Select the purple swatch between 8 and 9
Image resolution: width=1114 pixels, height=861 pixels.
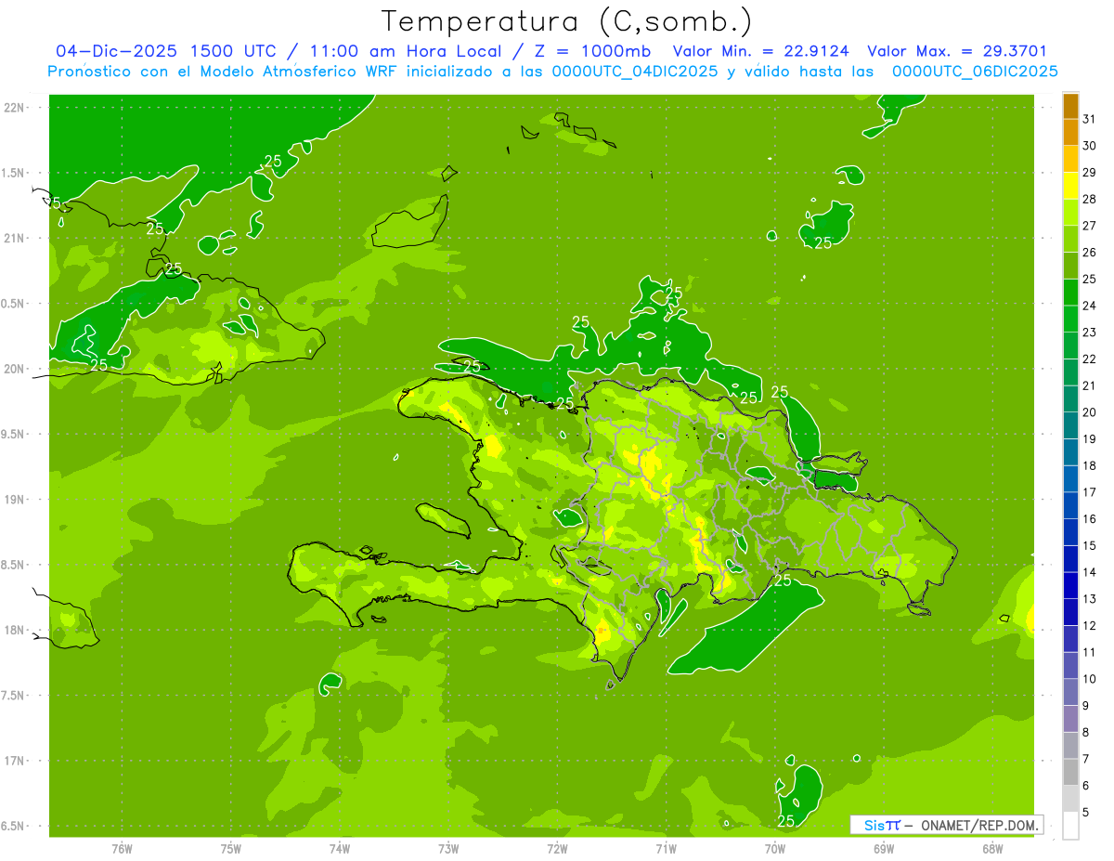pyautogui.click(x=1070, y=720)
